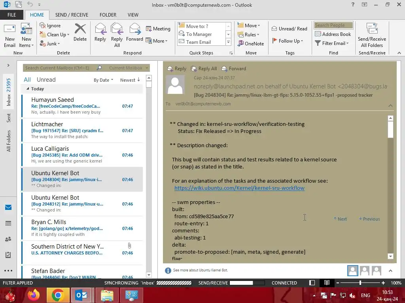Switch to the VIEW tab
Screen dimensions: 405x303
133,15
